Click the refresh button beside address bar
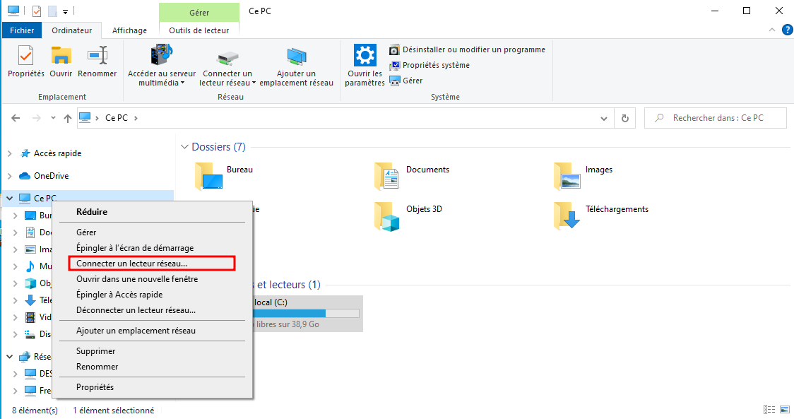The width and height of the screenshot is (794, 419). pos(624,119)
